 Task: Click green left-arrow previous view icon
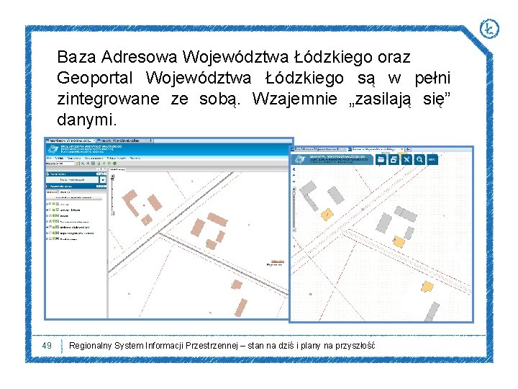(x=104, y=164)
